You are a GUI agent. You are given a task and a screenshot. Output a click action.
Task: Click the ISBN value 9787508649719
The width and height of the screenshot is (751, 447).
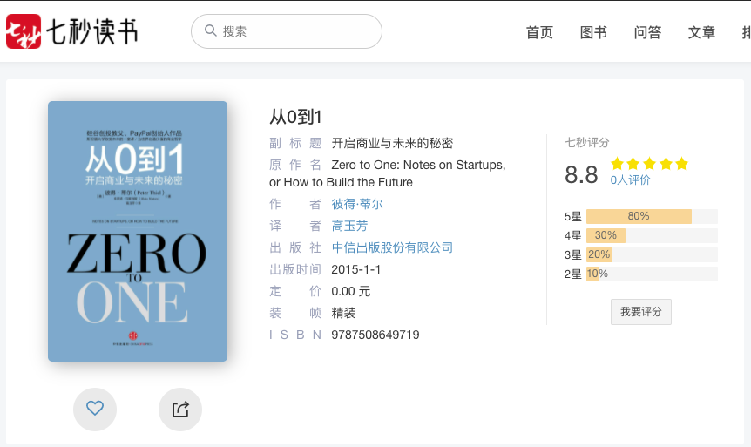375,335
